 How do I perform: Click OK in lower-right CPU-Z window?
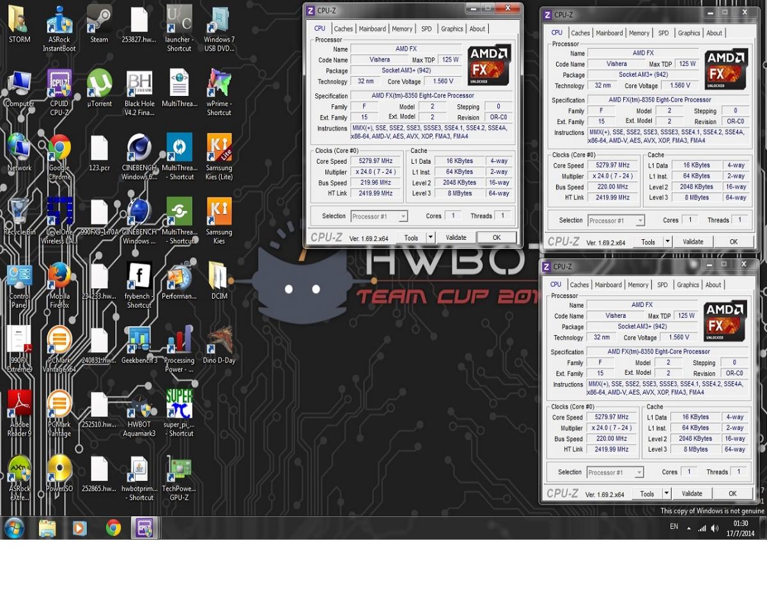click(x=732, y=494)
